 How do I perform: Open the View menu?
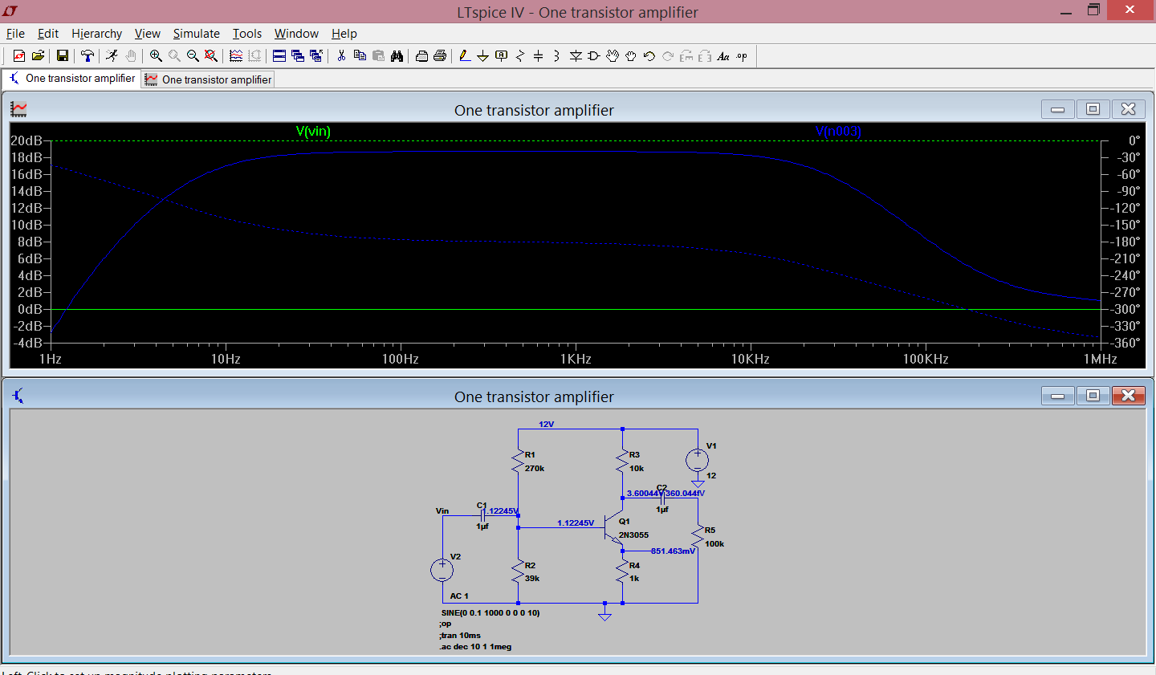(x=147, y=34)
